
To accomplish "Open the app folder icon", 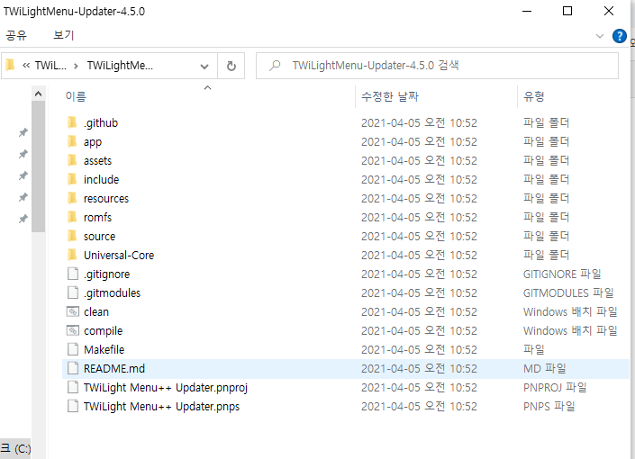I will tap(72, 141).
